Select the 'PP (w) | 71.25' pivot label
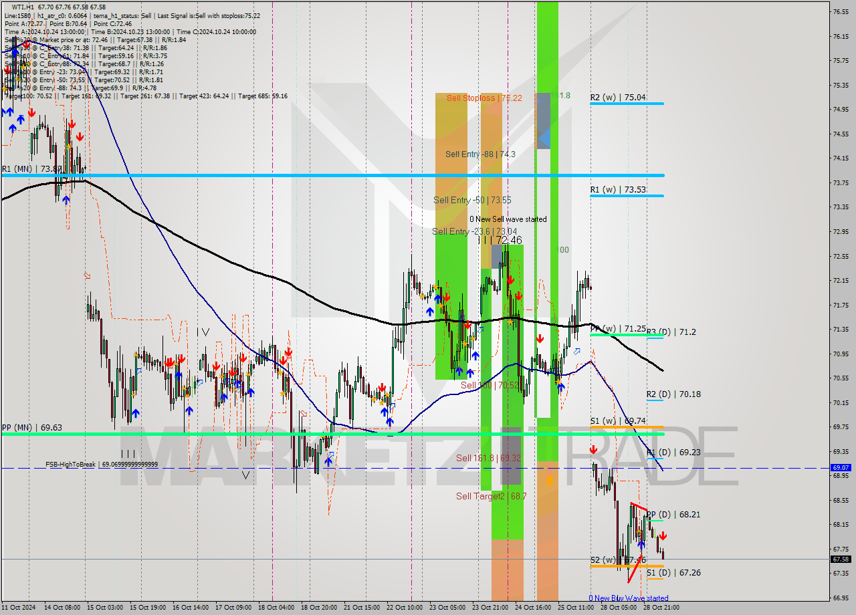The height and width of the screenshot is (615, 856). (x=618, y=329)
